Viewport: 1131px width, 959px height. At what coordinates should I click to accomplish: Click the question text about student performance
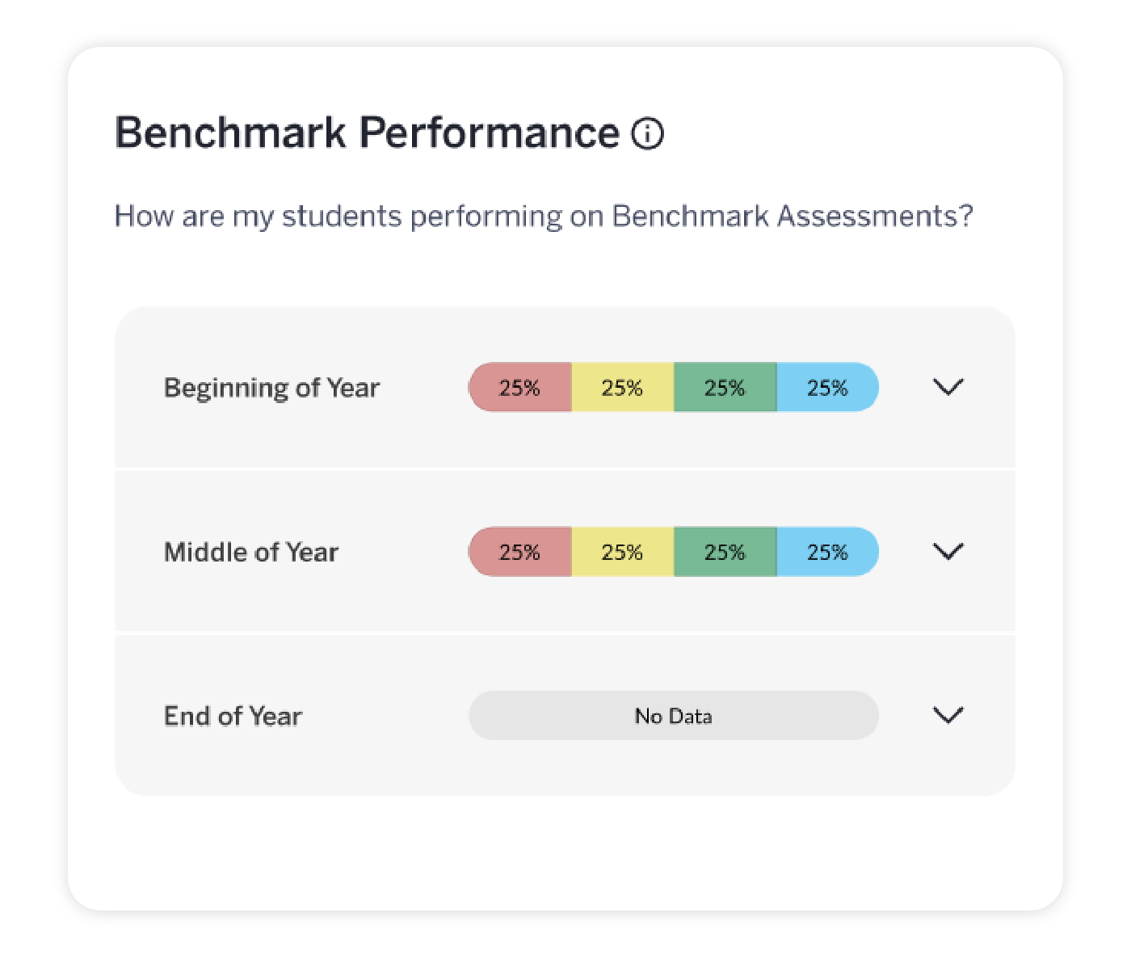pos(544,215)
